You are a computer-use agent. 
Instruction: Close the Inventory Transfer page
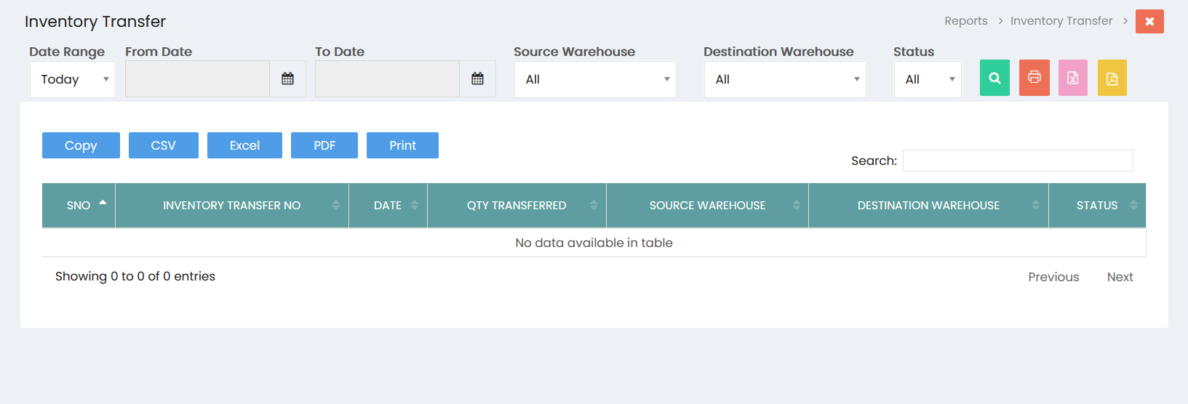pos(1149,21)
